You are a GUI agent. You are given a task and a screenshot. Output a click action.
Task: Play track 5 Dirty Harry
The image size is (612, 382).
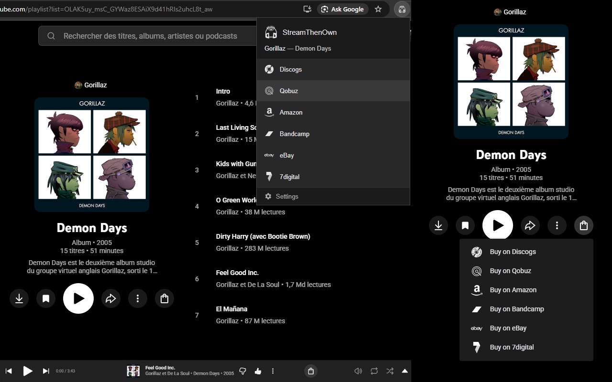point(263,236)
